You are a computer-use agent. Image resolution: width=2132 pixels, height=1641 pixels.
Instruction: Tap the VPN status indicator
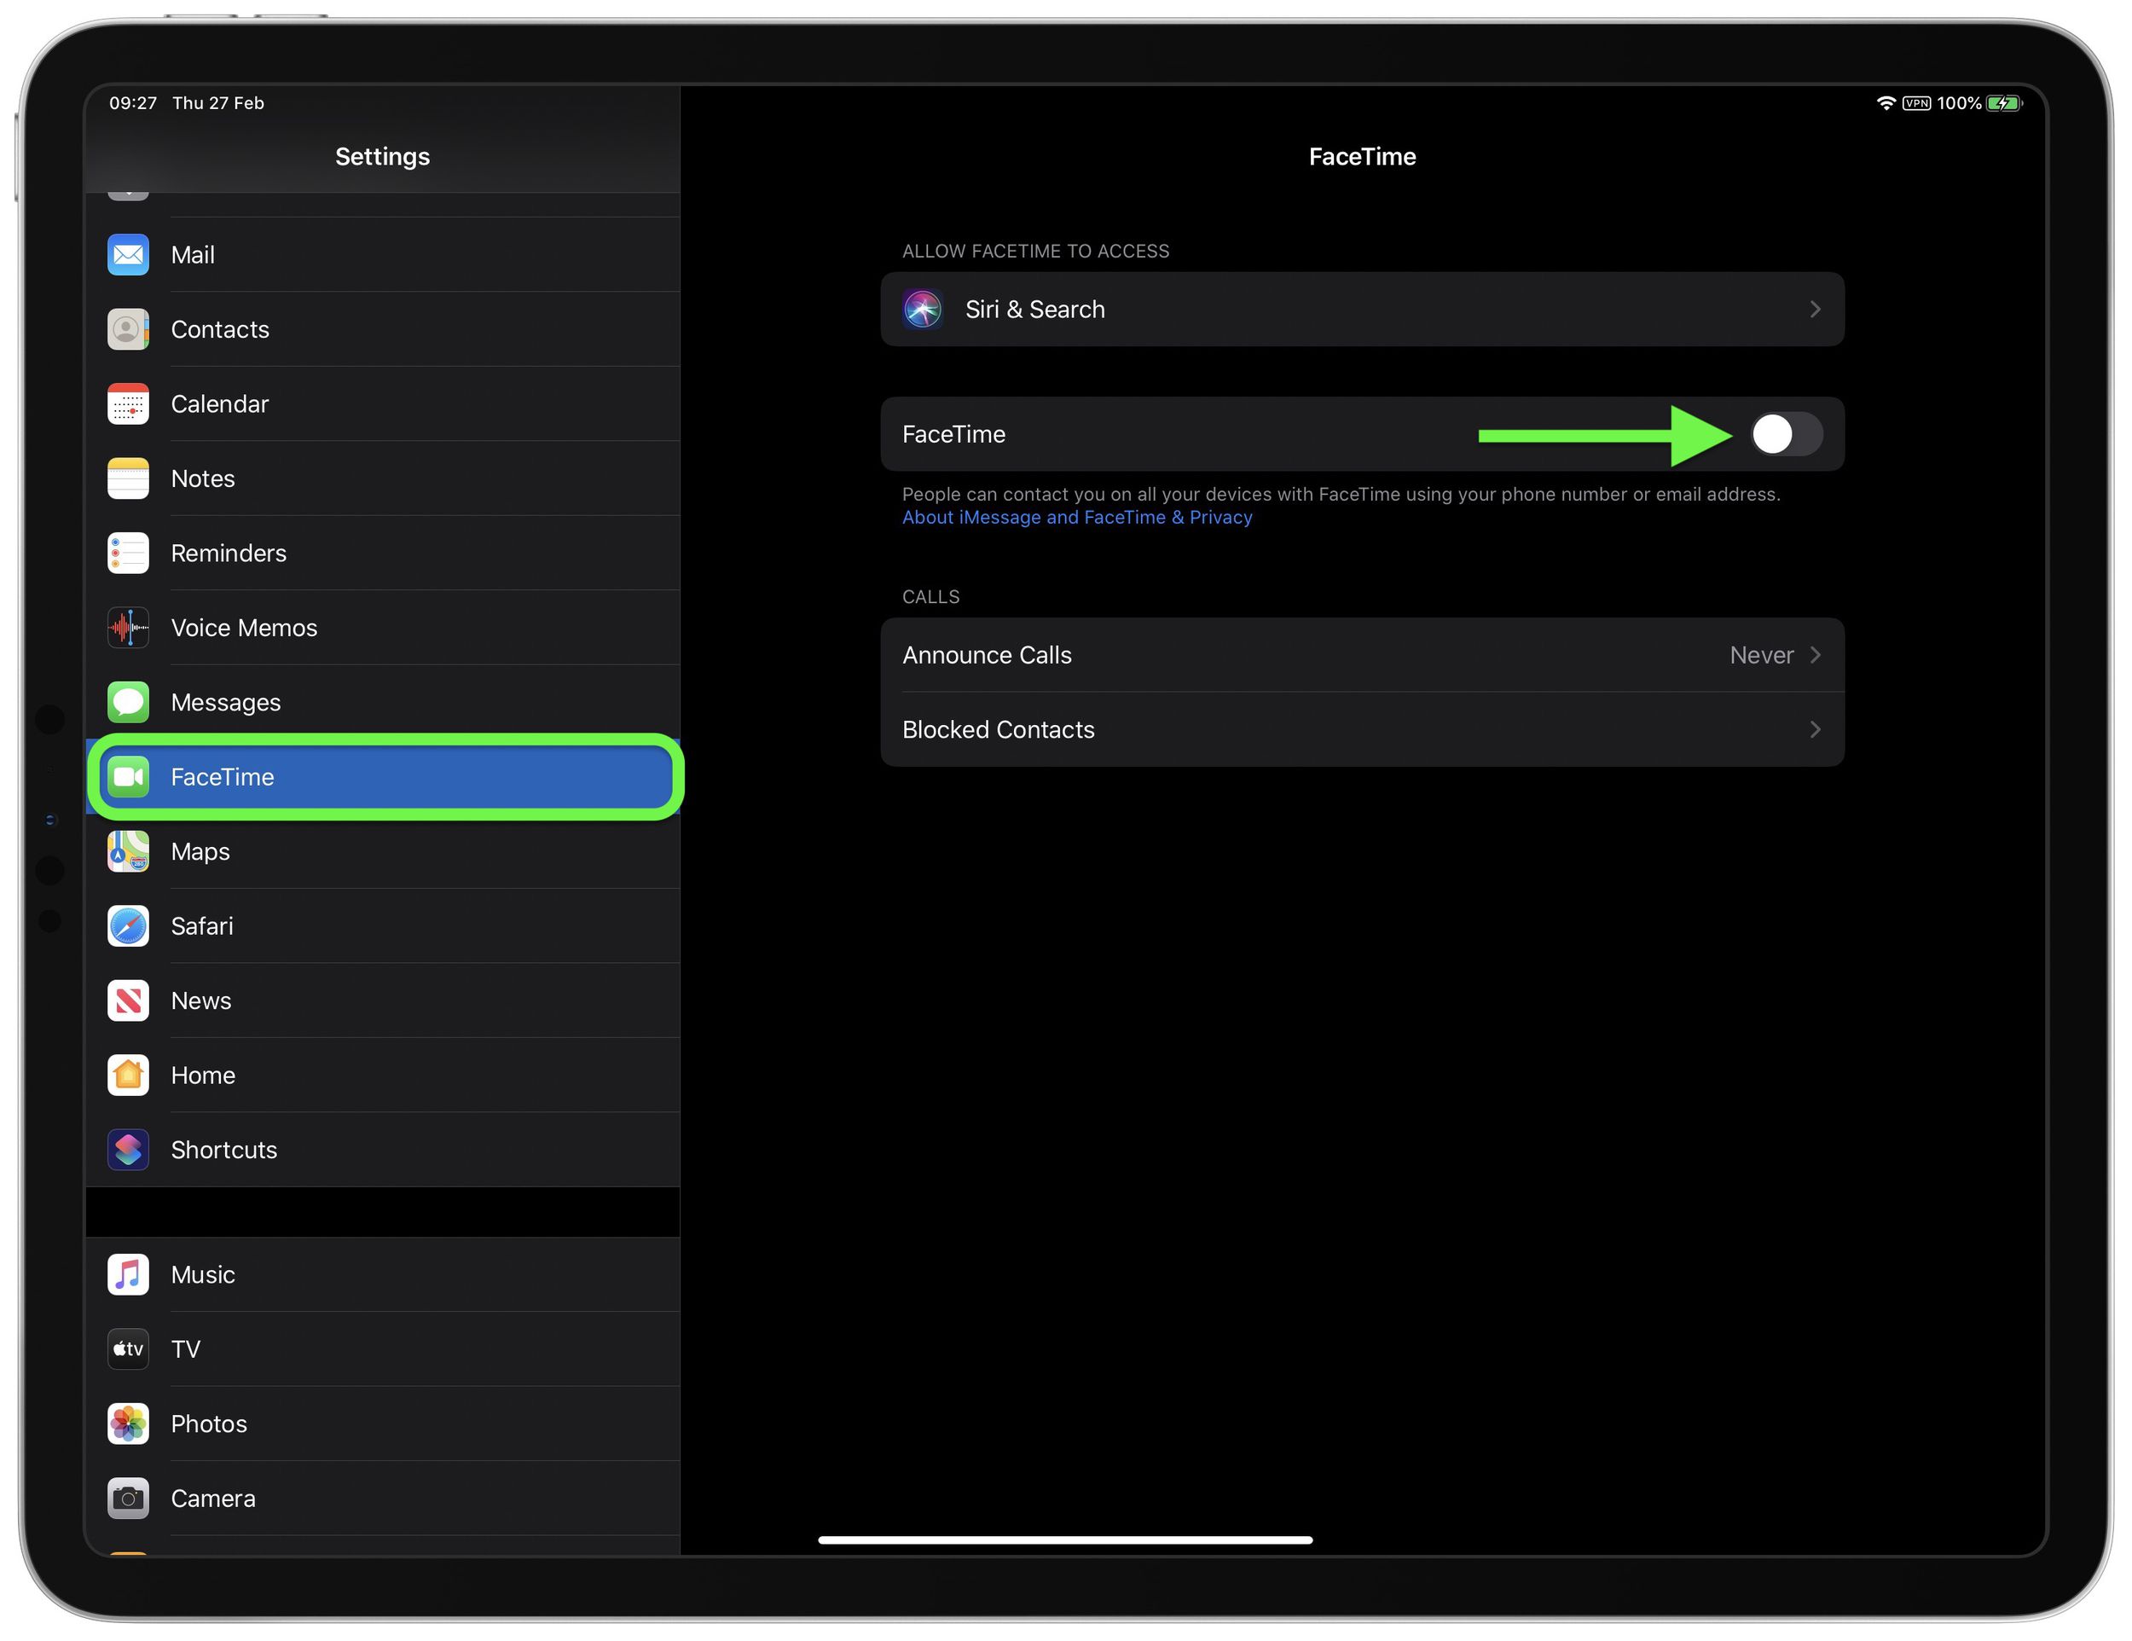(x=1916, y=103)
